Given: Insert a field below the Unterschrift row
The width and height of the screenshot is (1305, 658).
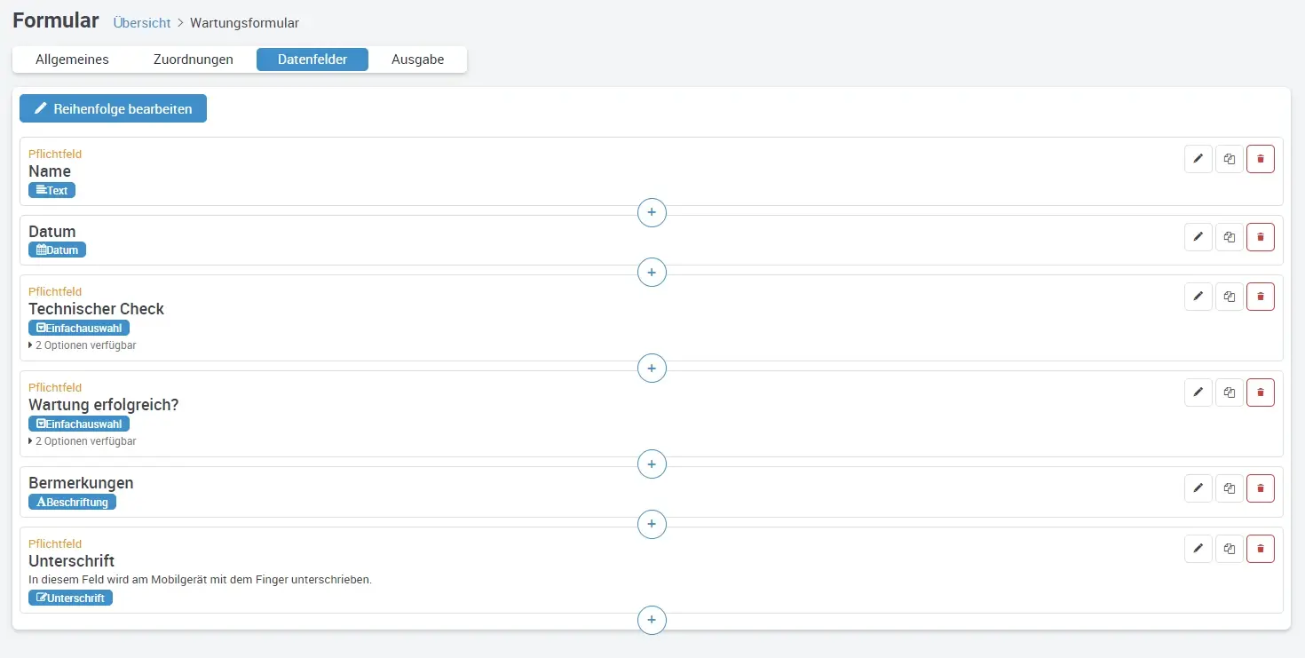Looking at the screenshot, I should pyautogui.click(x=652, y=620).
